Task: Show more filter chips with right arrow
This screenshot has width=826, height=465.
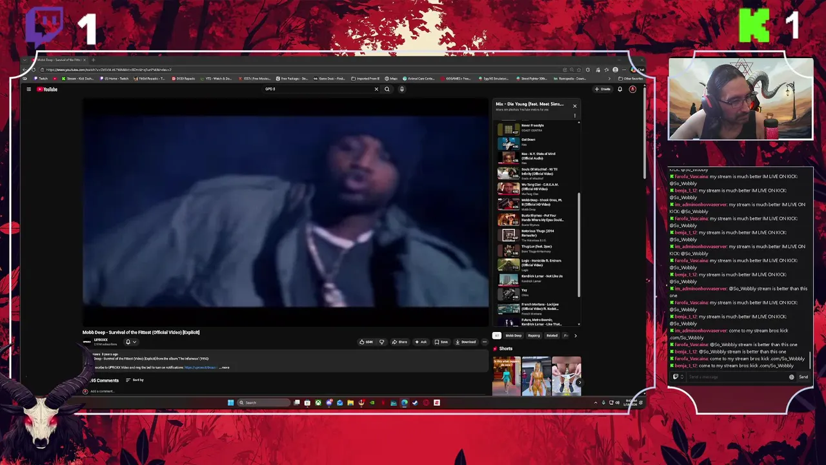Action: [x=575, y=336]
